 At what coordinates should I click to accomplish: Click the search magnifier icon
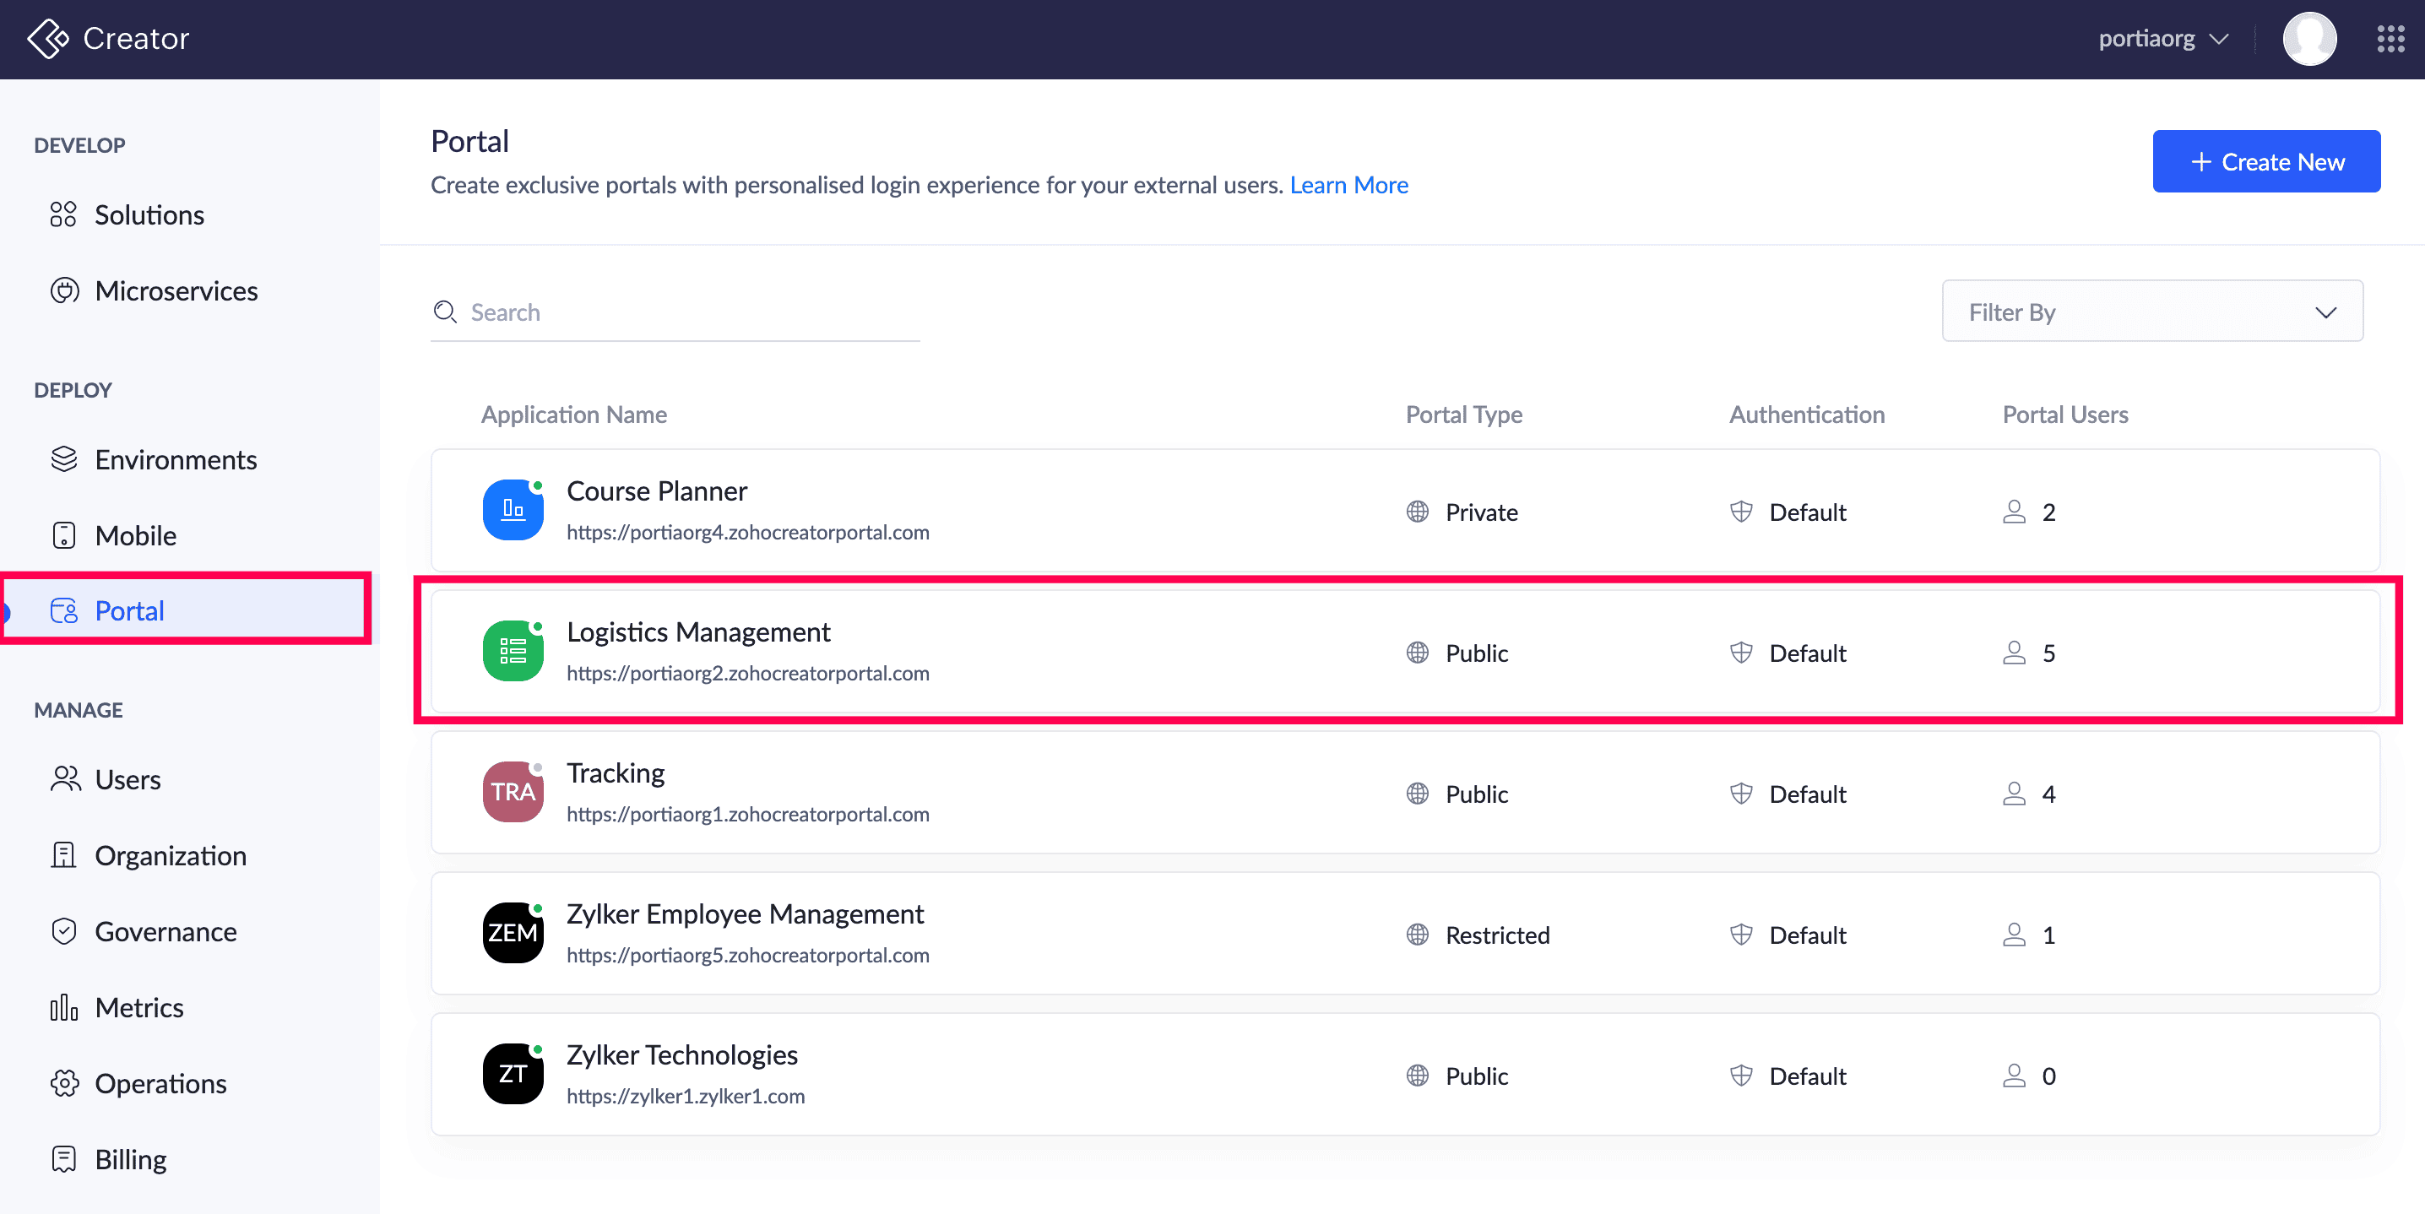point(444,312)
